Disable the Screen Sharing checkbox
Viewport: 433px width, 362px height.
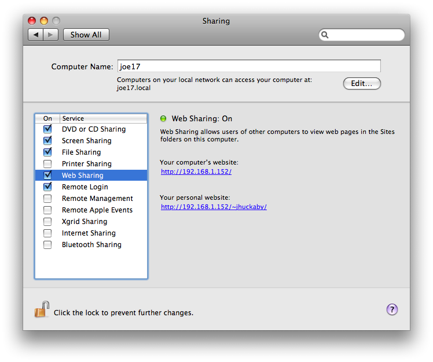(47, 141)
